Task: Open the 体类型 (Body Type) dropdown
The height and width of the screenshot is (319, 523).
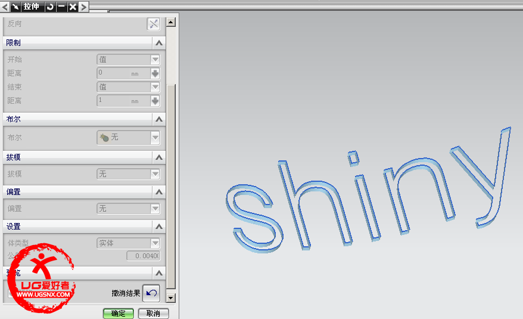Action: tap(155, 243)
